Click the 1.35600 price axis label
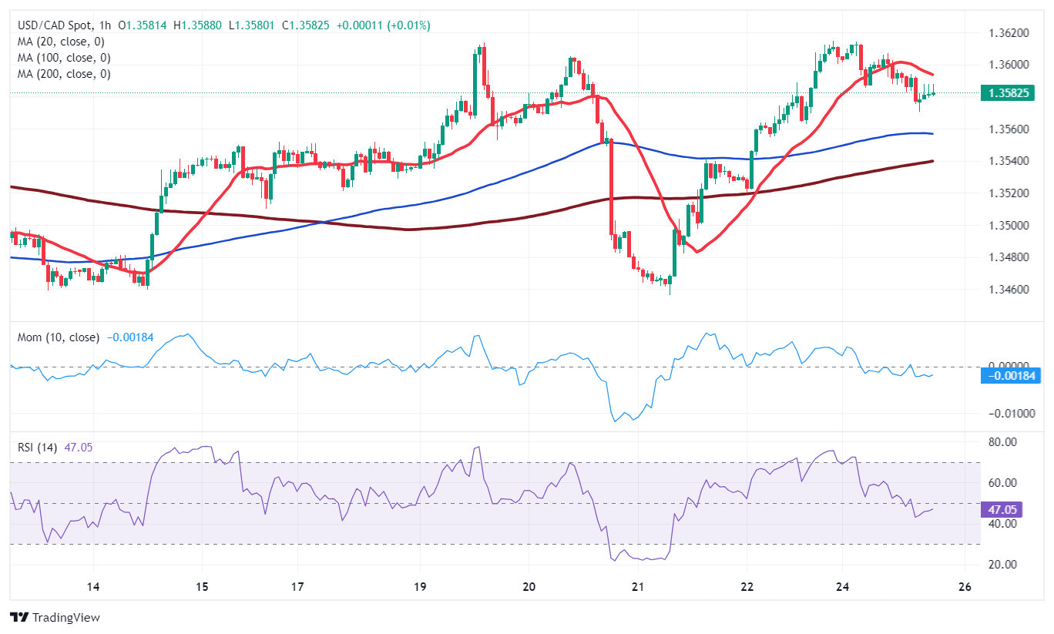 click(x=1009, y=129)
